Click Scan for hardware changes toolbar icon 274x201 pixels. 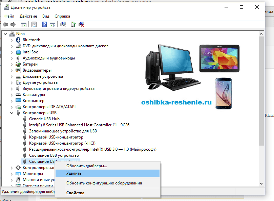pyautogui.click(x=63, y=24)
